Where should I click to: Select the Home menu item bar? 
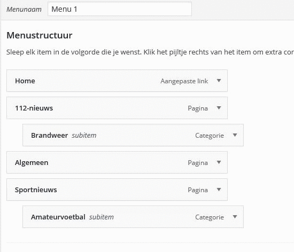117,81
